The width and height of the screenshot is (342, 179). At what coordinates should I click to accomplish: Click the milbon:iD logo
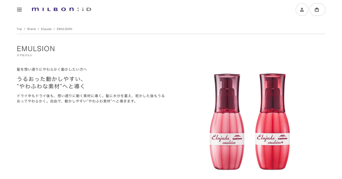pos(61,9)
